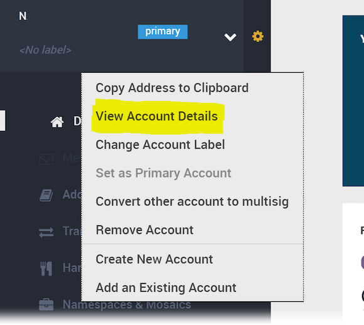
Task: Click the blue primary badge
Action: coord(163,31)
